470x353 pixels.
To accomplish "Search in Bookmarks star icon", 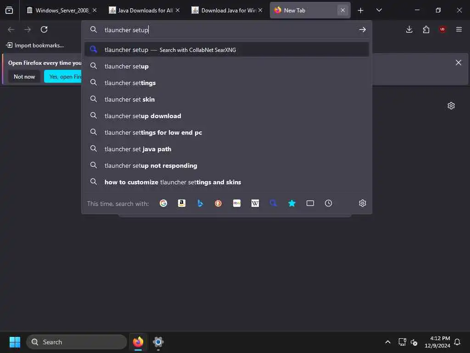I will pyautogui.click(x=291, y=203).
